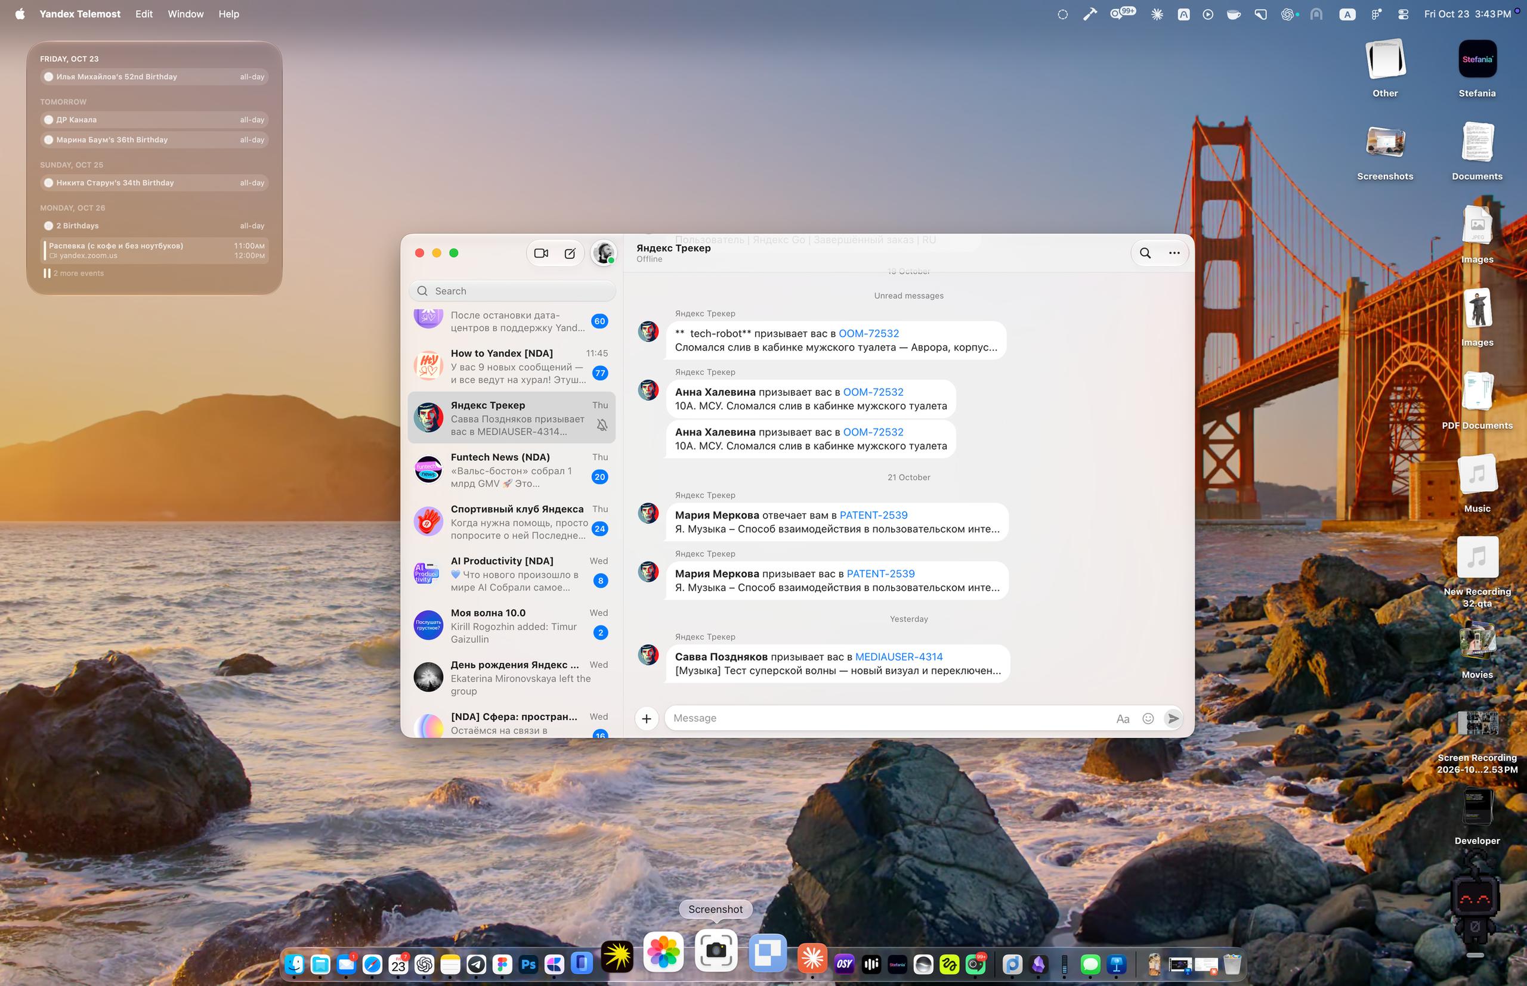Open Figma from the Dock
The width and height of the screenshot is (1527, 986).
pos(502,964)
